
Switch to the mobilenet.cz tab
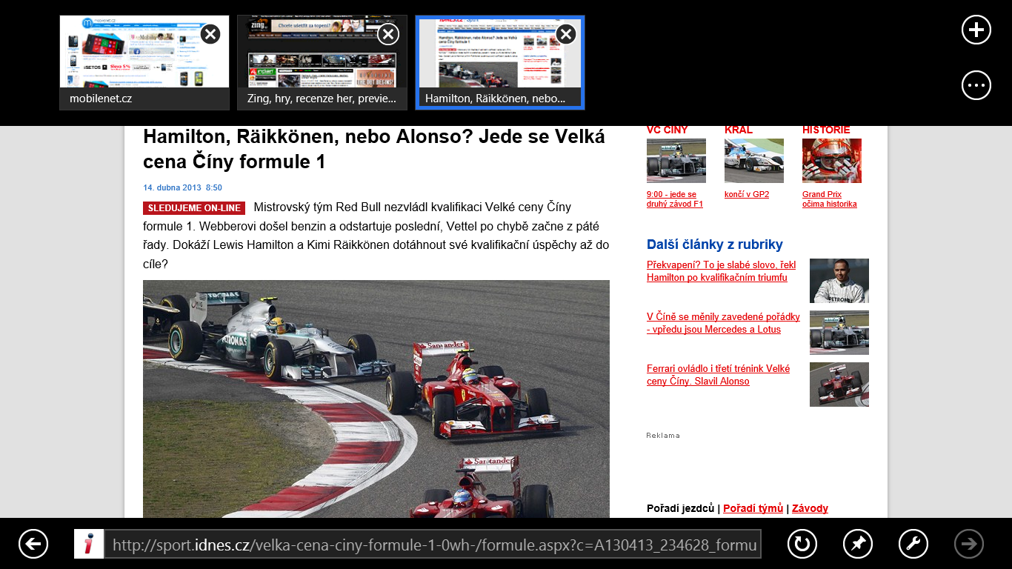point(133,63)
